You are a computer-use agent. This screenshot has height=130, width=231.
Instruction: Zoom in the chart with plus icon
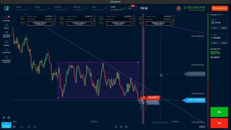[x=126, y=127]
